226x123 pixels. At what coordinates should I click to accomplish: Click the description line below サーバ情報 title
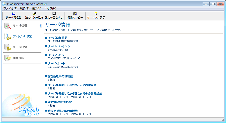click(x=83, y=30)
